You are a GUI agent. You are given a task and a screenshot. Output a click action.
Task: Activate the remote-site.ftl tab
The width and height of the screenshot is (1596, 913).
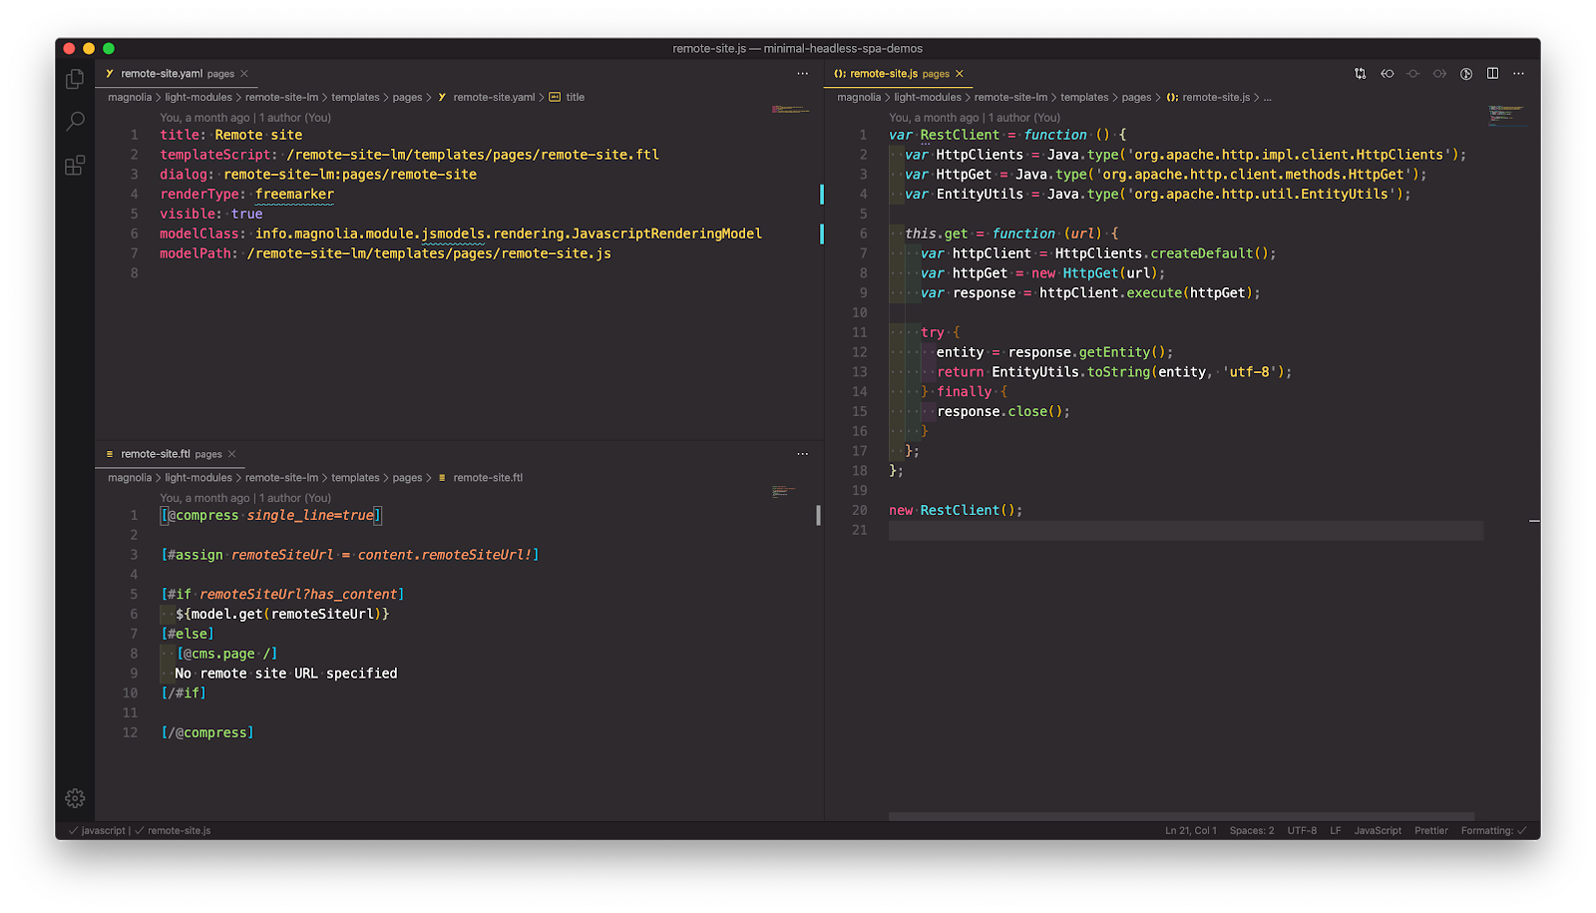(156, 454)
